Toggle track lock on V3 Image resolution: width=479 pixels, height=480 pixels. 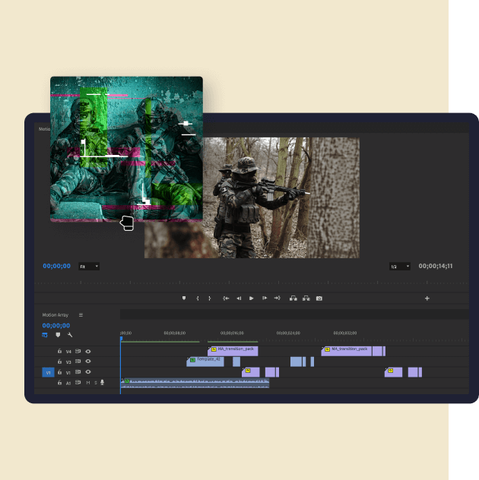coord(60,362)
